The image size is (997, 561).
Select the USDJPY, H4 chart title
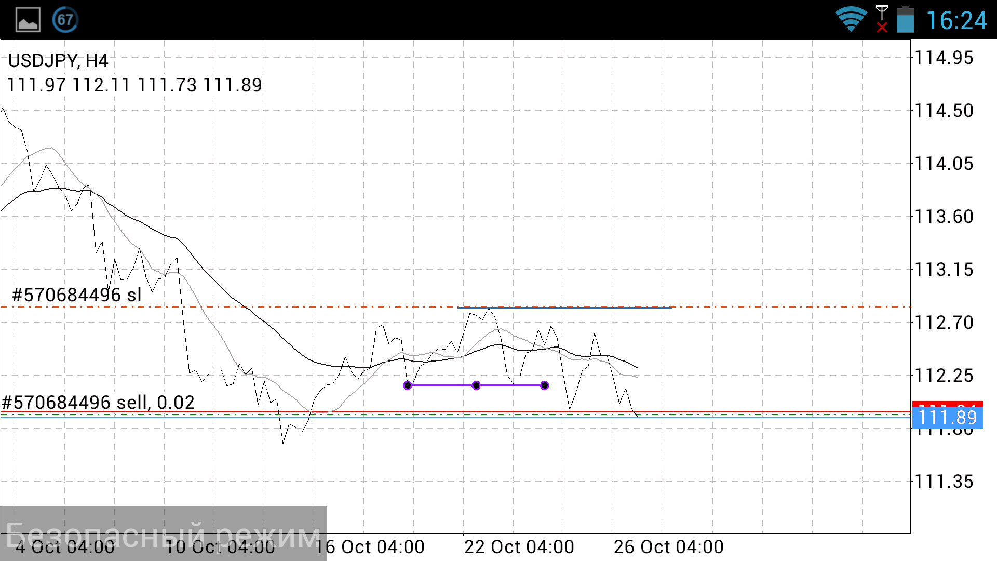point(58,61)
